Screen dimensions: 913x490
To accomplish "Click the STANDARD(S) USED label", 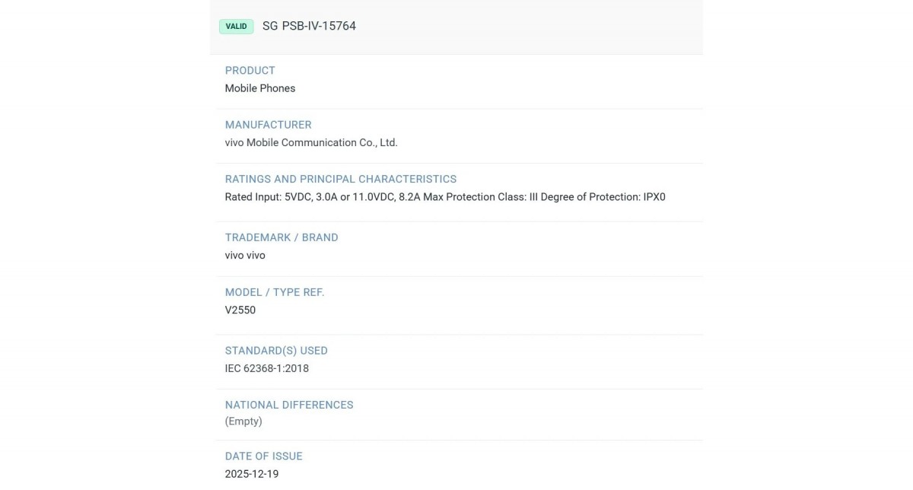I will pos(275,351).
